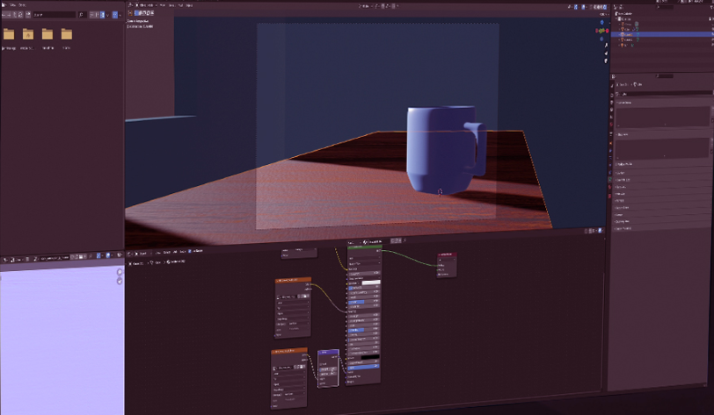Open the black Emission color swatch

(369, 357)
